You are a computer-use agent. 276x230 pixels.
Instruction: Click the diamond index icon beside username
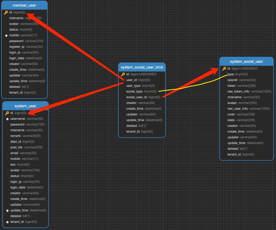pos(7,119)
